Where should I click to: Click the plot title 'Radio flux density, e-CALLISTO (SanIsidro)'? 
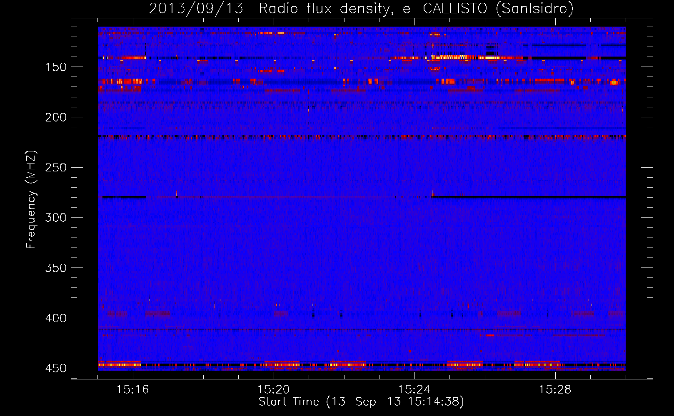(416, 8)
